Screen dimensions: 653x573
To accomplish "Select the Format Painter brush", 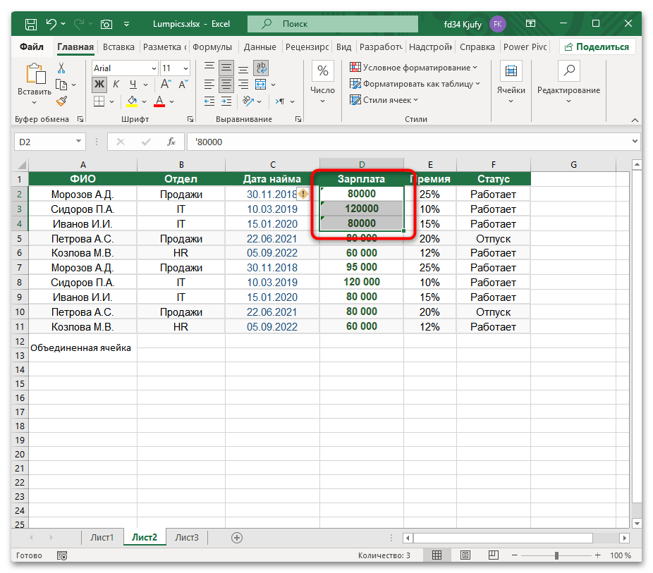I will (61, 101).
